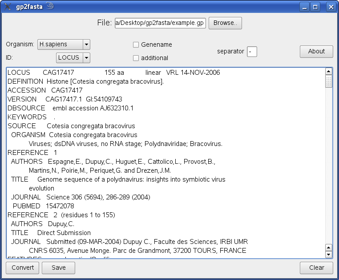Click inside the separator text box

(x=252, y=52)
